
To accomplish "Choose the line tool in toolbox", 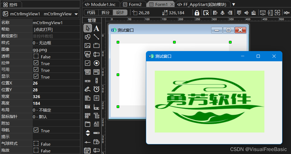I will [x=96, y=37].
